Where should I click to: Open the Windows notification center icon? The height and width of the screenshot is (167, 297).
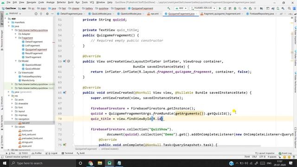pos(291,163)
